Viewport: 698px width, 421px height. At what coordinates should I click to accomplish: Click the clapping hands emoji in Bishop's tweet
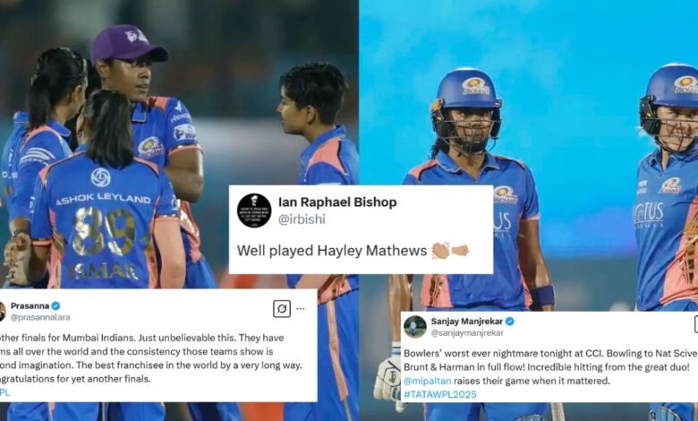pyautogui.click(x=440, y=251)
